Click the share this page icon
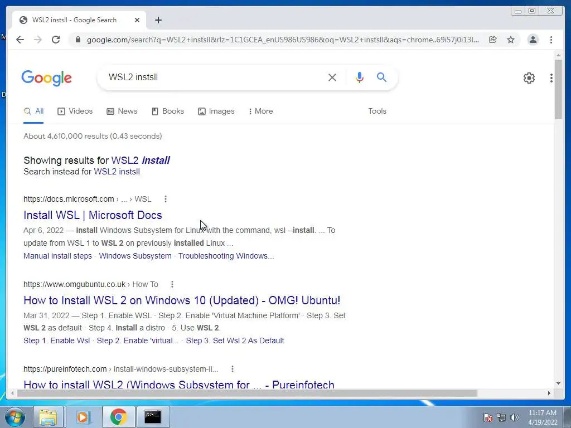571x428 pixels. (493, 40)
